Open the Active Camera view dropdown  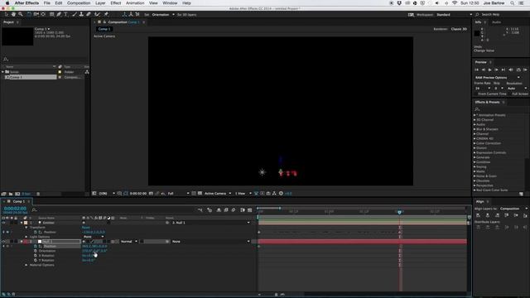point(218,193)
